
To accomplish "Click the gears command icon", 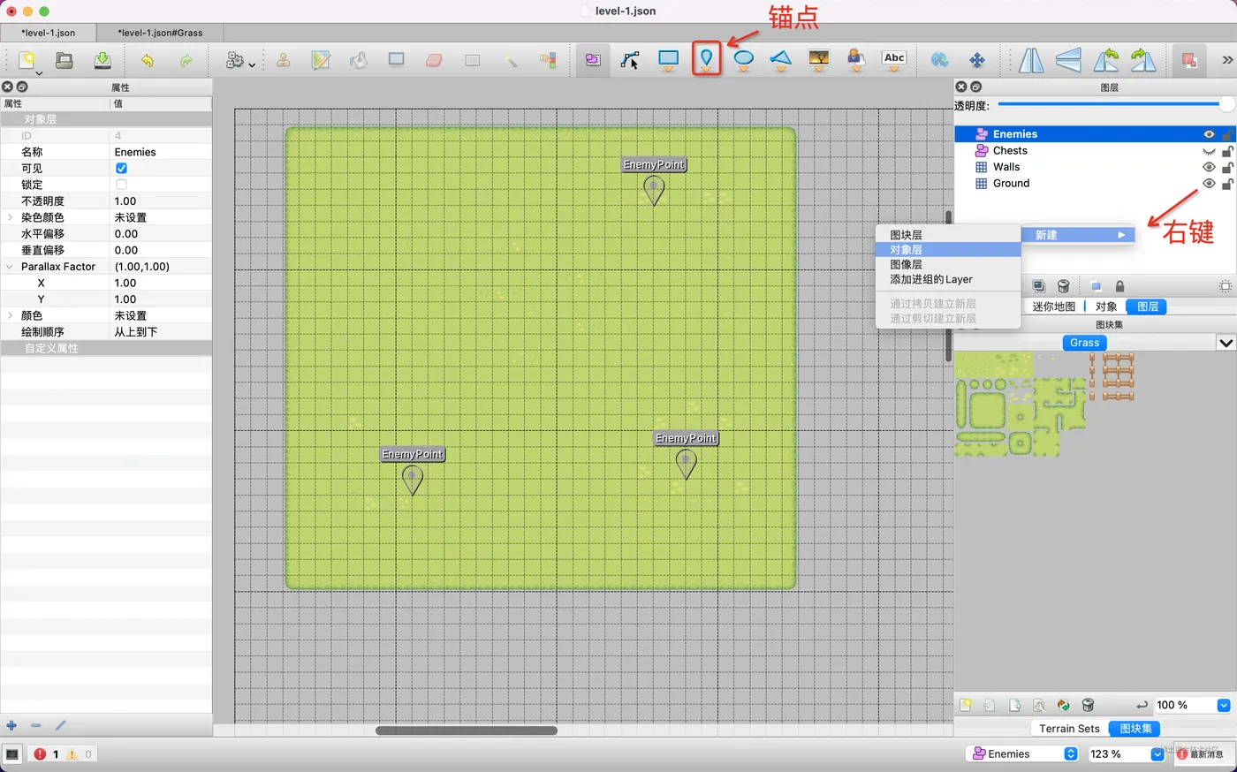I will point(235,60).
